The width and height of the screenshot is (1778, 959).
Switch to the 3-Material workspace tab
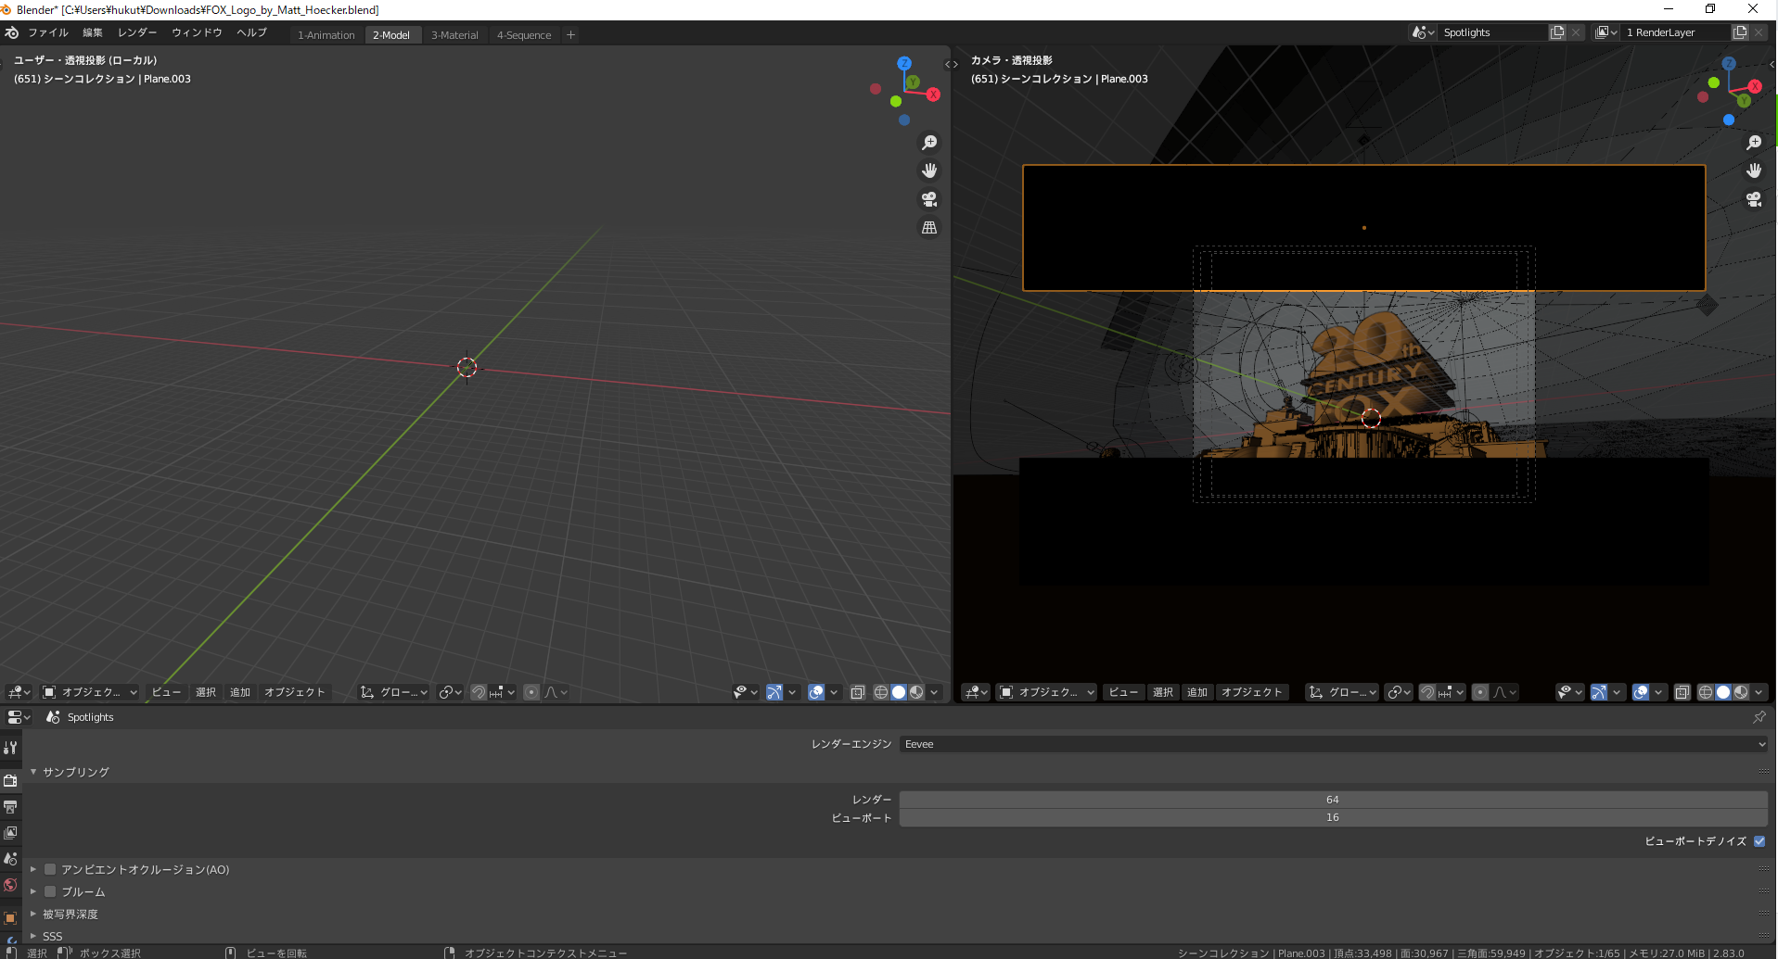click(x=454, y=35)
